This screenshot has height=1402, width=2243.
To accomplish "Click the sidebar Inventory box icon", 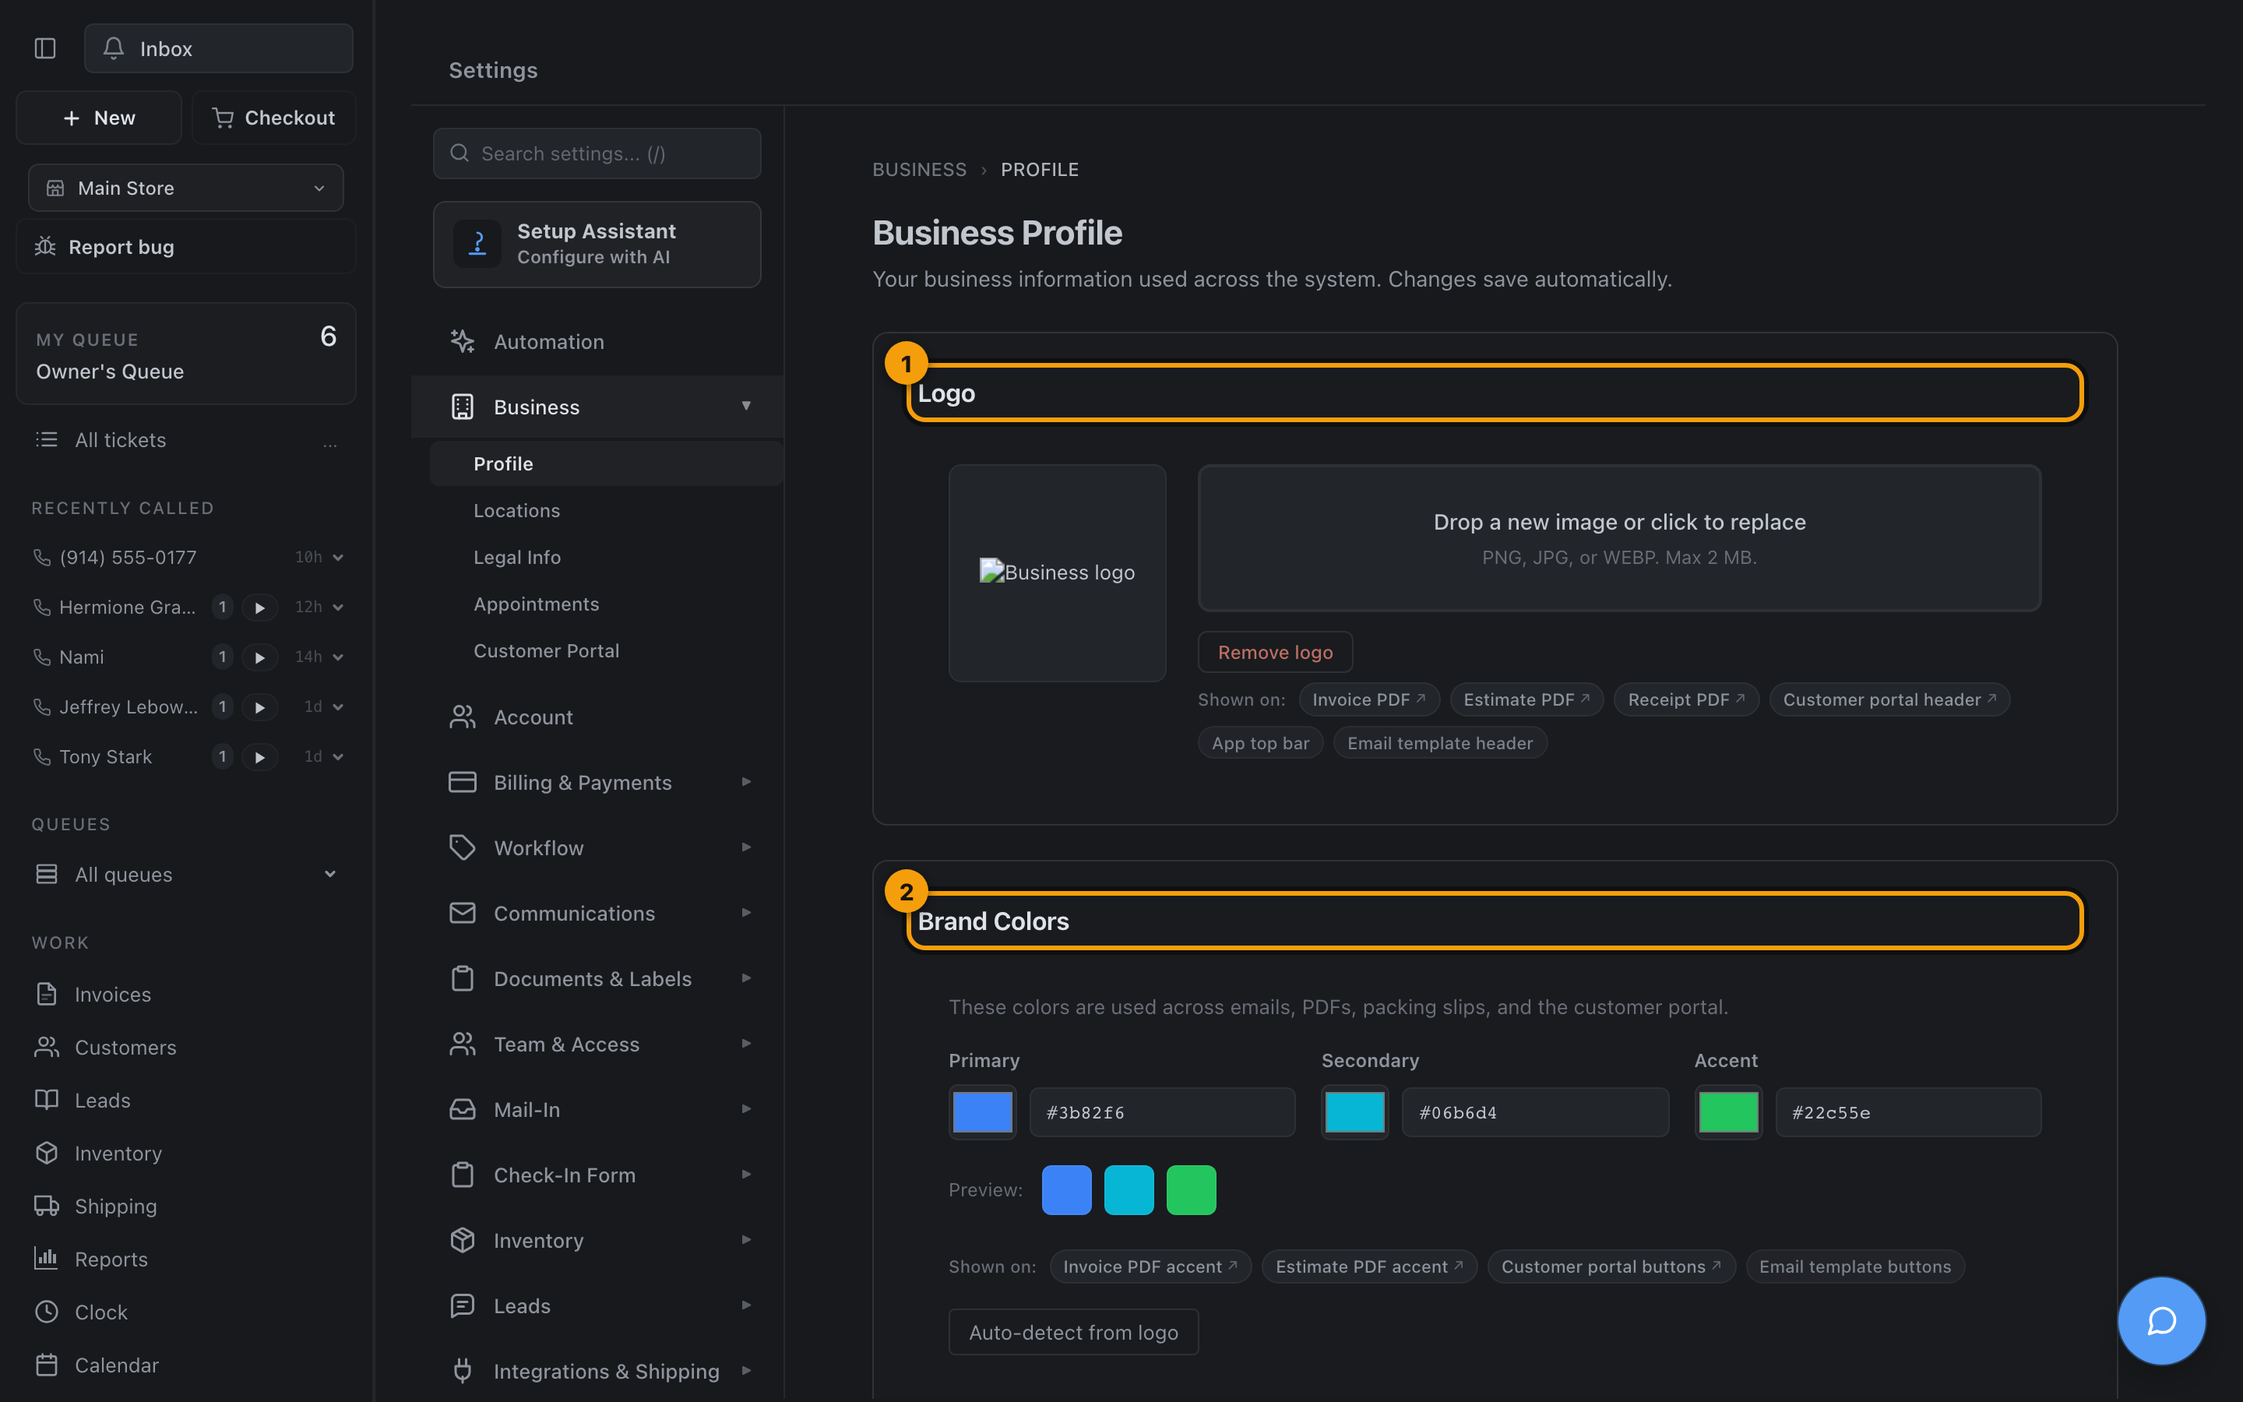I will pos(47,1153).
